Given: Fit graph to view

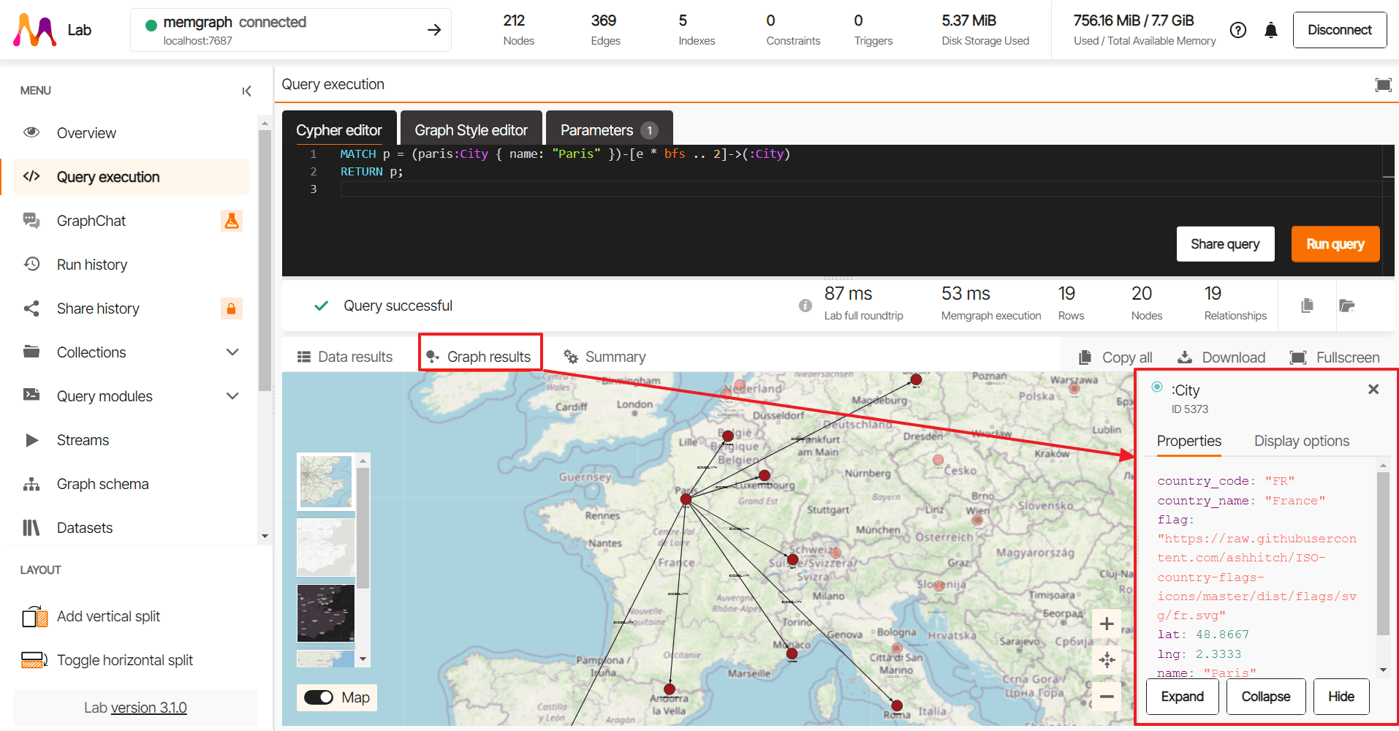Looking at the screenshot, I should click(1107, 660).
